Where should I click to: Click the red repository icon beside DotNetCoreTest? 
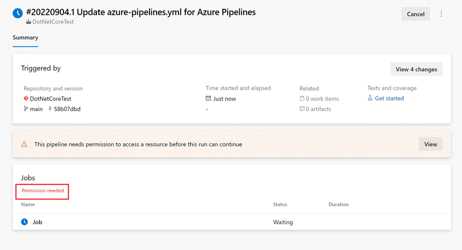pos(26,99)
